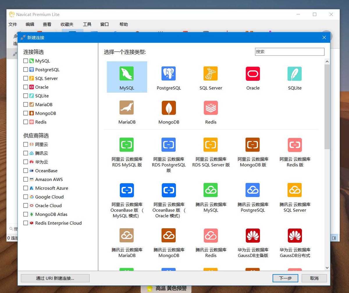Toggle the Redis Enterprise Cloud checkbox
This screenshot has width=349, height=293.
[26, 223]
